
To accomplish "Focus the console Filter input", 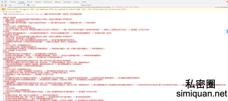I will [55, 5].
